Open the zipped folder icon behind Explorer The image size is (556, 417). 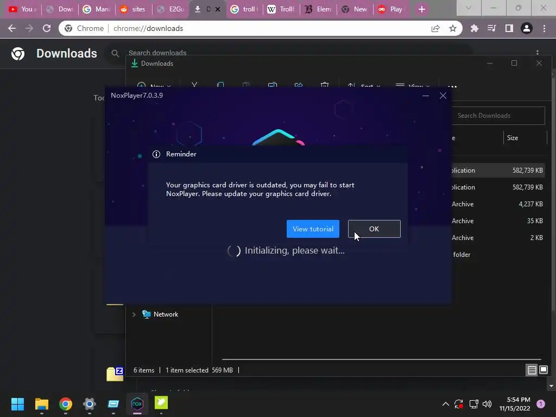(115, 374)
